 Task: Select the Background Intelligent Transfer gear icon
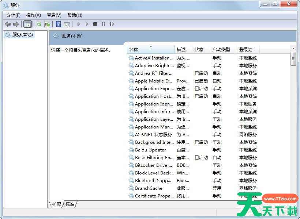(x=131, y=142)
